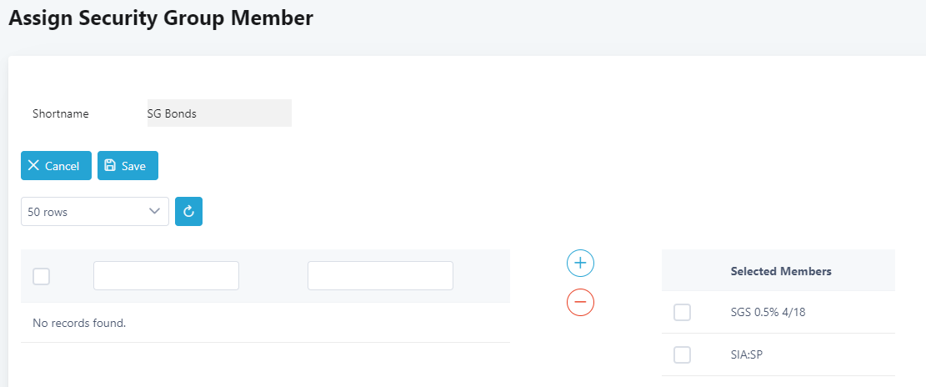This screenshot has width=926, height=387.
Task: Click the Shortname field showing SG Bonds
Action: click(218, 113)
